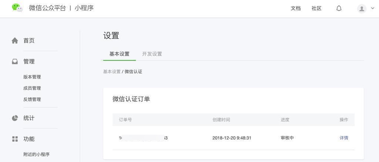Click the home icon in sidebar
379x162 pixels.
(x=15, y=41)
